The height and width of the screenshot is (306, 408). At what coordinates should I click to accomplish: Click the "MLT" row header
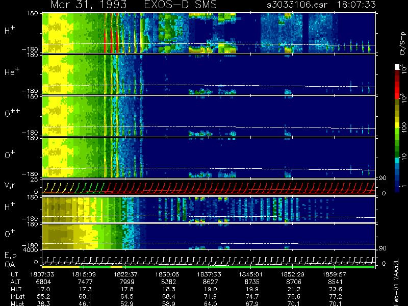pyautogui.click(x=16, y=289)
